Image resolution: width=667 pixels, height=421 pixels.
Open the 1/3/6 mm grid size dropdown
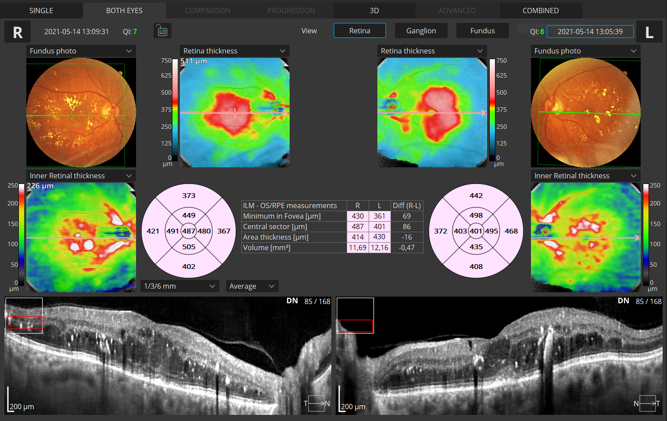179,286
